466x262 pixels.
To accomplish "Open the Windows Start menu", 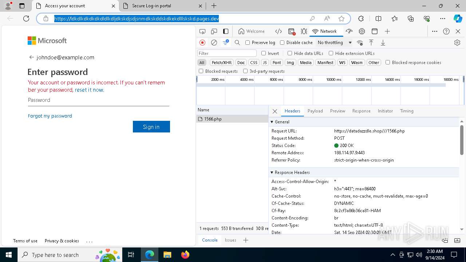I will click(x=8, y=255).
